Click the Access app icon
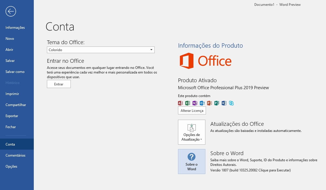Image resolution: width=326 pixels, height=190 pixels. pos(180,103)
